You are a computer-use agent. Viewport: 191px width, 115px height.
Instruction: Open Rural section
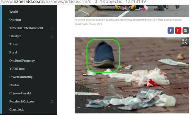coord(13,53)
